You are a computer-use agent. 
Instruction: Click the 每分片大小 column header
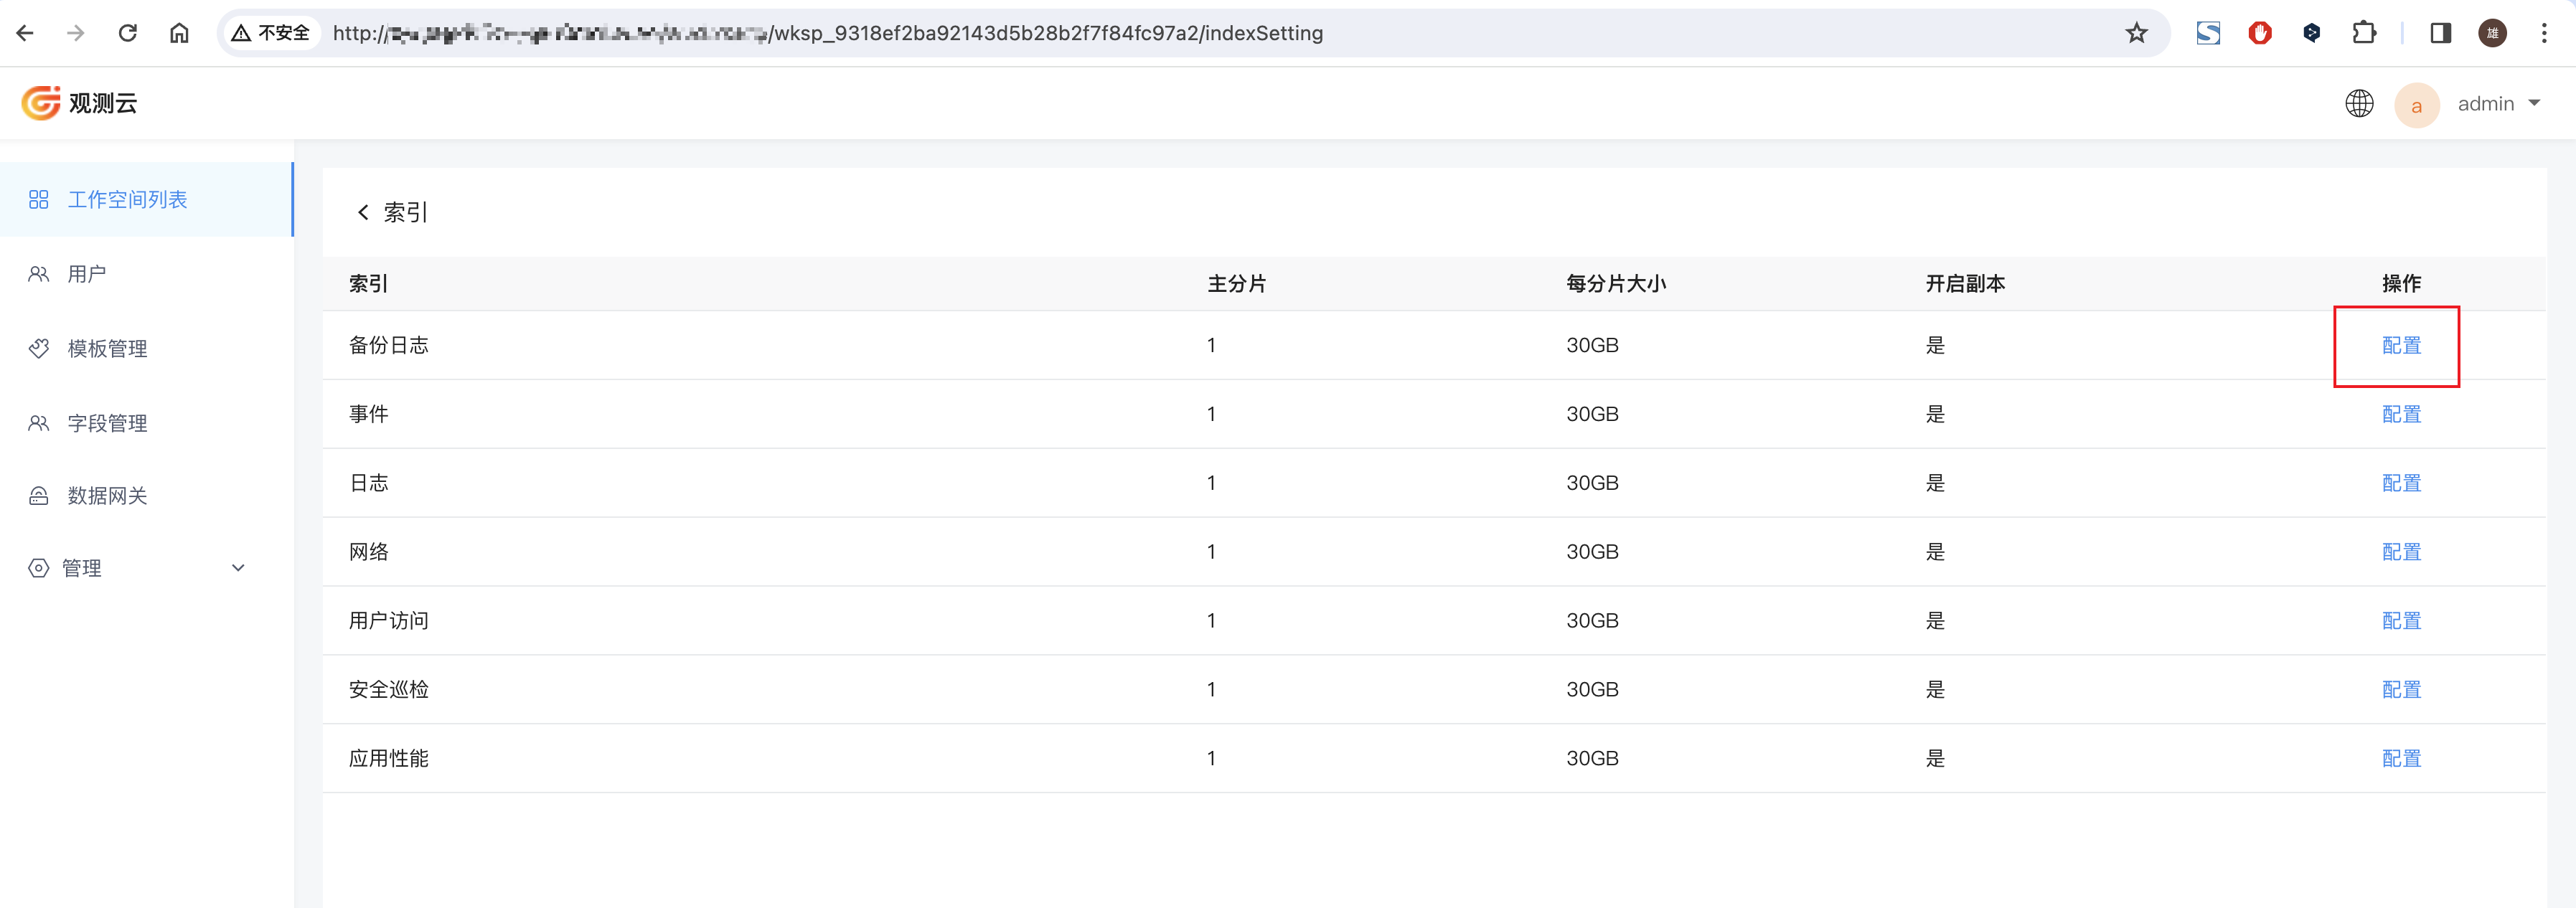(x=1616, y=284)
